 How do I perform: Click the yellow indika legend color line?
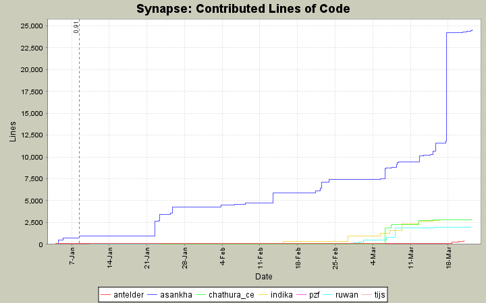tap(263, 295)
